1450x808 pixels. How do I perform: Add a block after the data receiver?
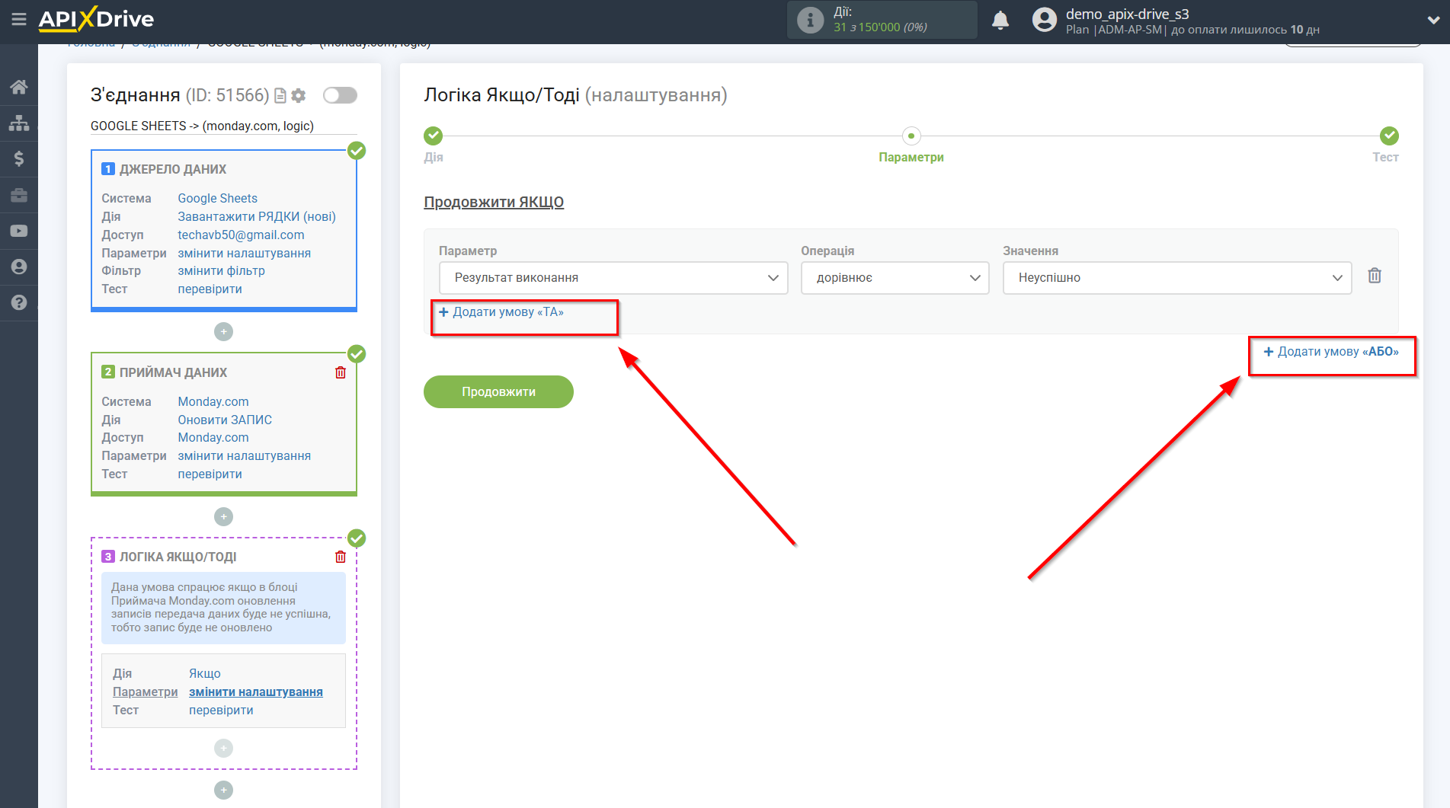[x=223, y=517]
